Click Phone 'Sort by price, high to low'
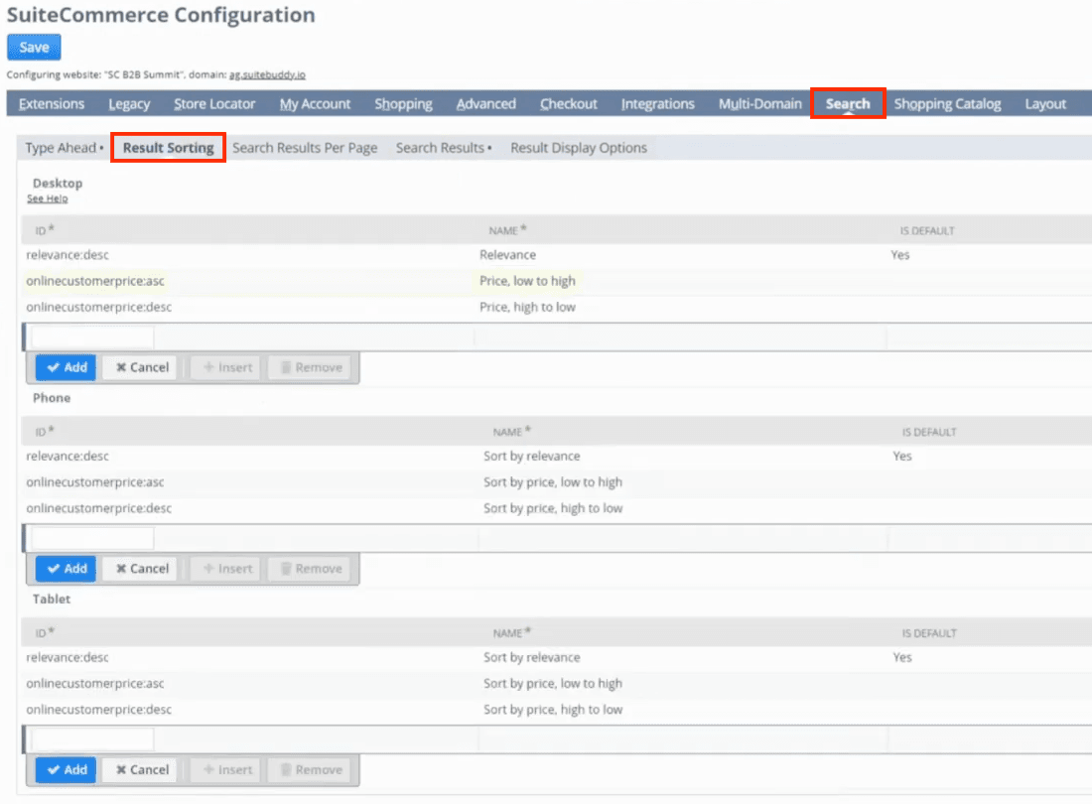The image size is (1092, 804). (553, 508)
